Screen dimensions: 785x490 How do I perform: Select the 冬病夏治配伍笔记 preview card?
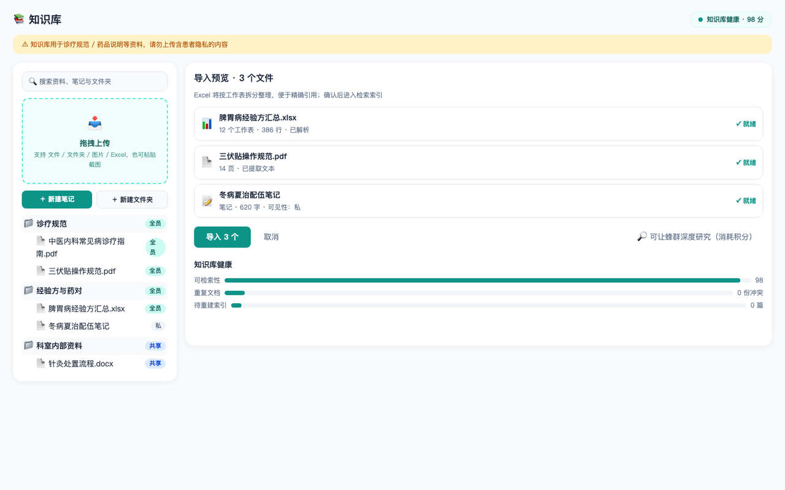(478, 201)
